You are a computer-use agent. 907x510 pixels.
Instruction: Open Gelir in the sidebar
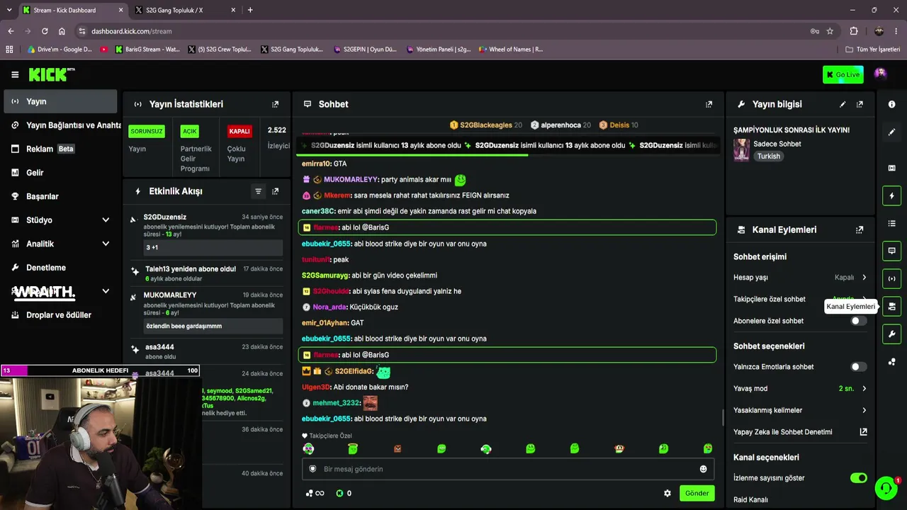(60, 173)
